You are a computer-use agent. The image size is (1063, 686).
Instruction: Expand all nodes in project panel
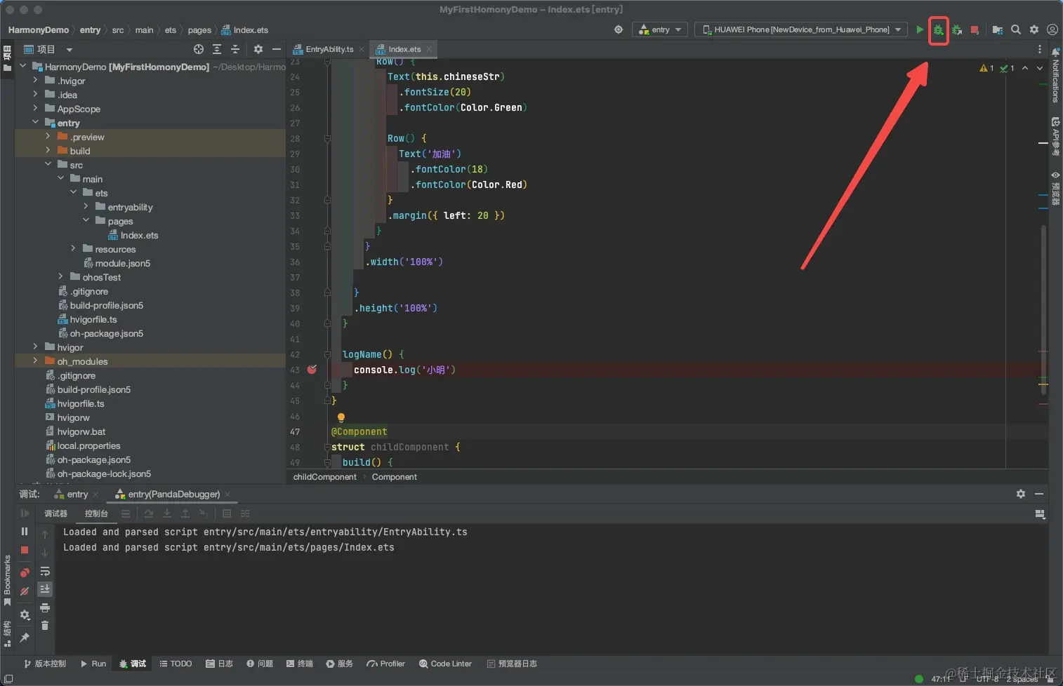click(217, 49)
